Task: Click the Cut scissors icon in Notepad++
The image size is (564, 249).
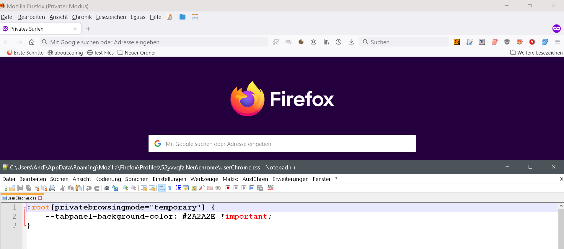Action: [62, 188]
